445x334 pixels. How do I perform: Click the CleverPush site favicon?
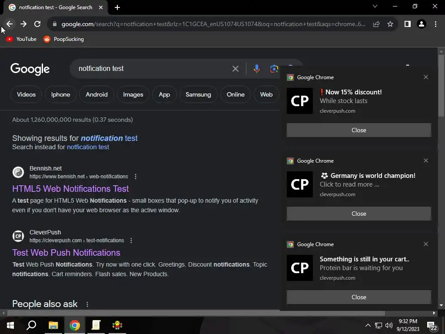click(x=18, y=236)
